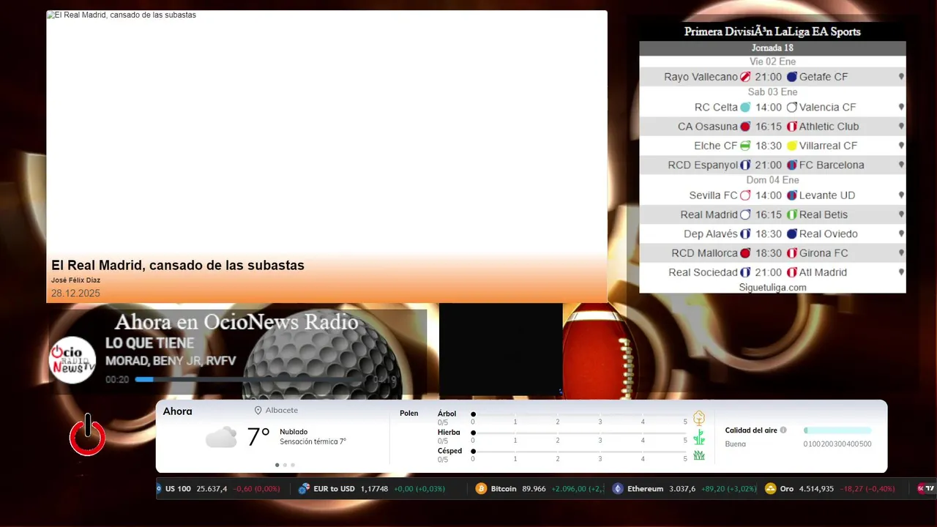Click the Real Madrid team name
Viewport: 937px width, 527px height.
tap(709, 214)
